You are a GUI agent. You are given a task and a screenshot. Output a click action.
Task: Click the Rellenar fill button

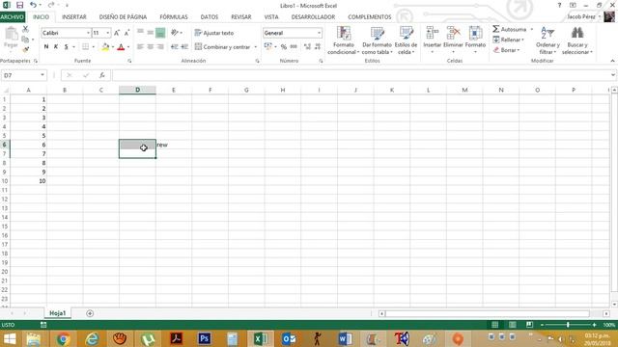click(509, 40)
